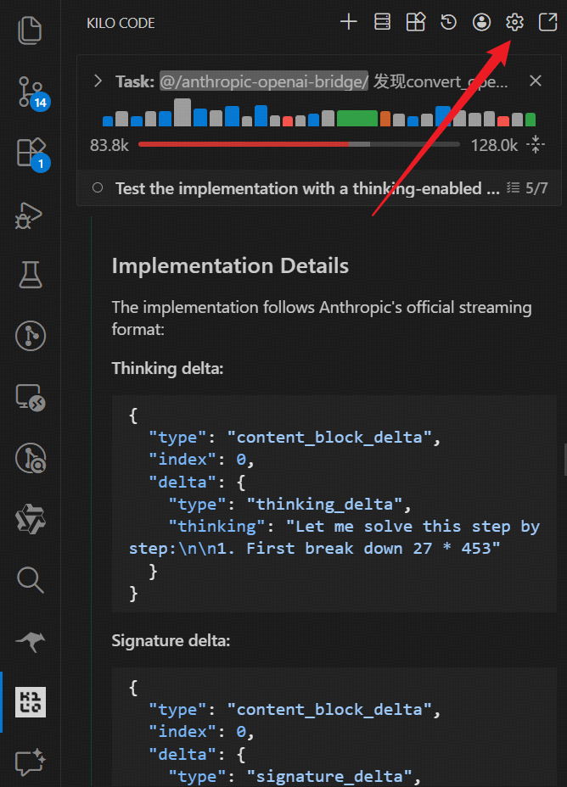Pop Kilo Code out to editor
This screenshot has height=787, width=567.
pyautogui.click(x=547, y=23)
